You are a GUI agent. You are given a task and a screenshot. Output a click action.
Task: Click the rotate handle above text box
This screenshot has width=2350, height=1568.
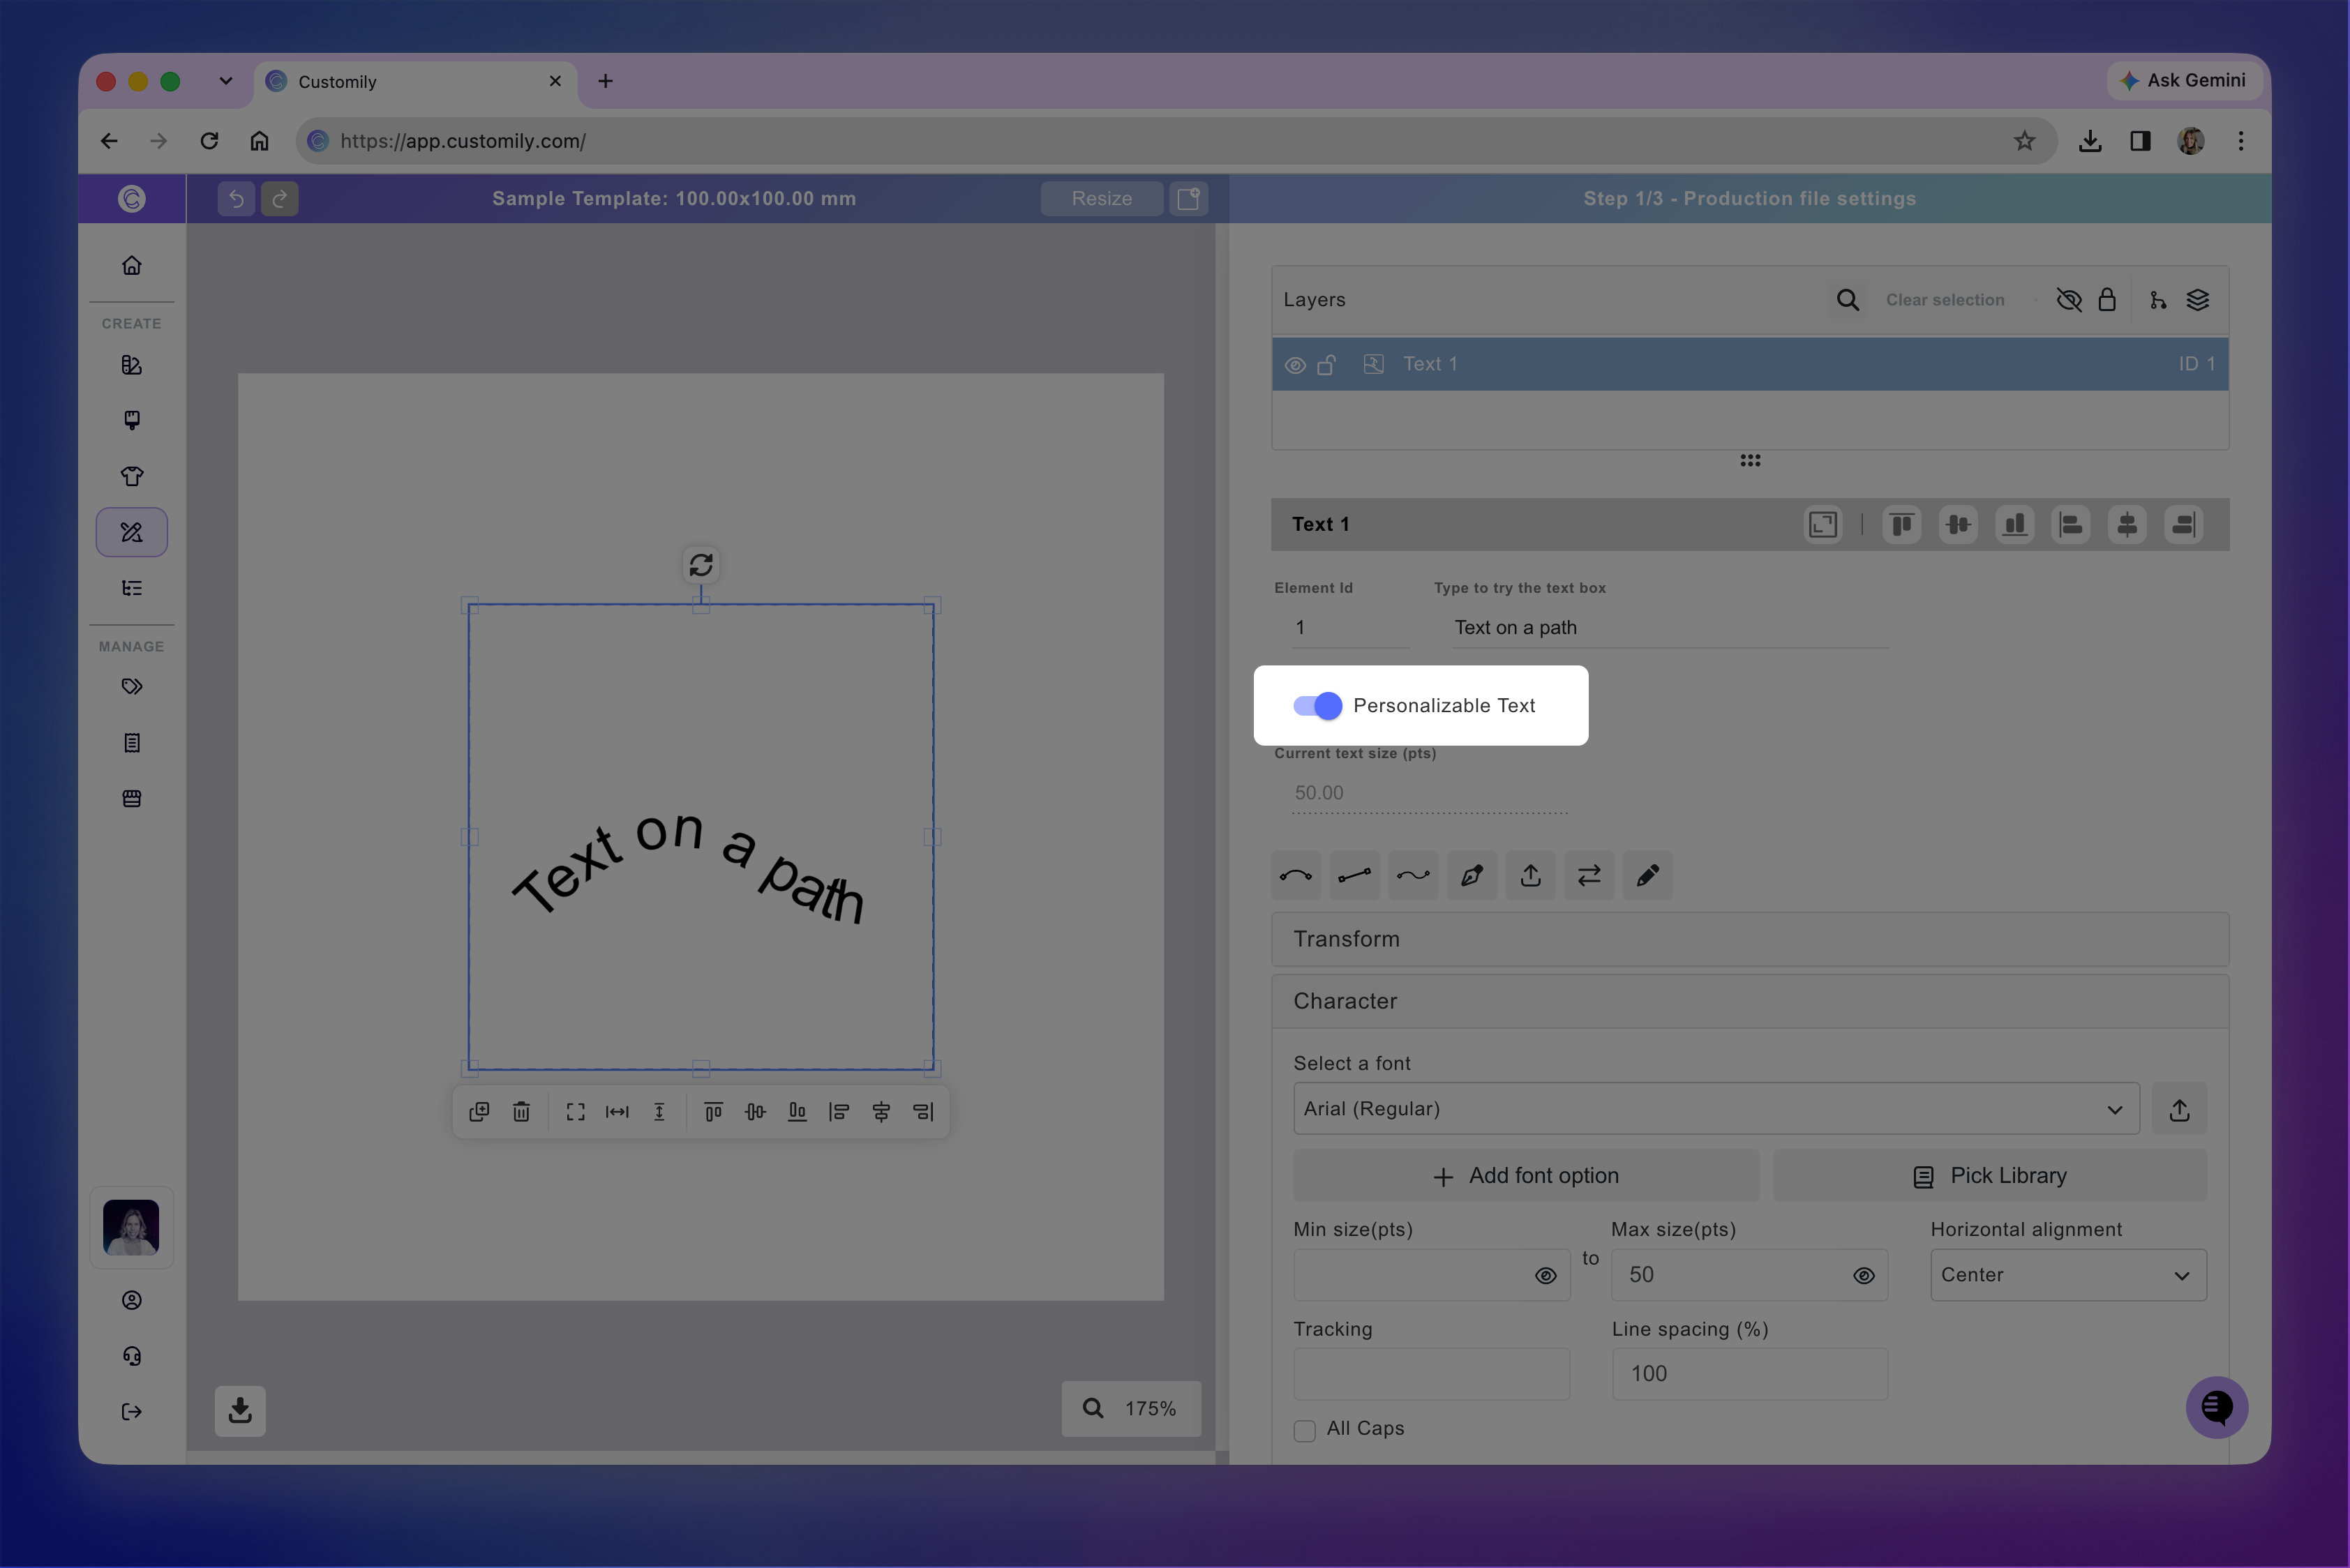[701, 565]
